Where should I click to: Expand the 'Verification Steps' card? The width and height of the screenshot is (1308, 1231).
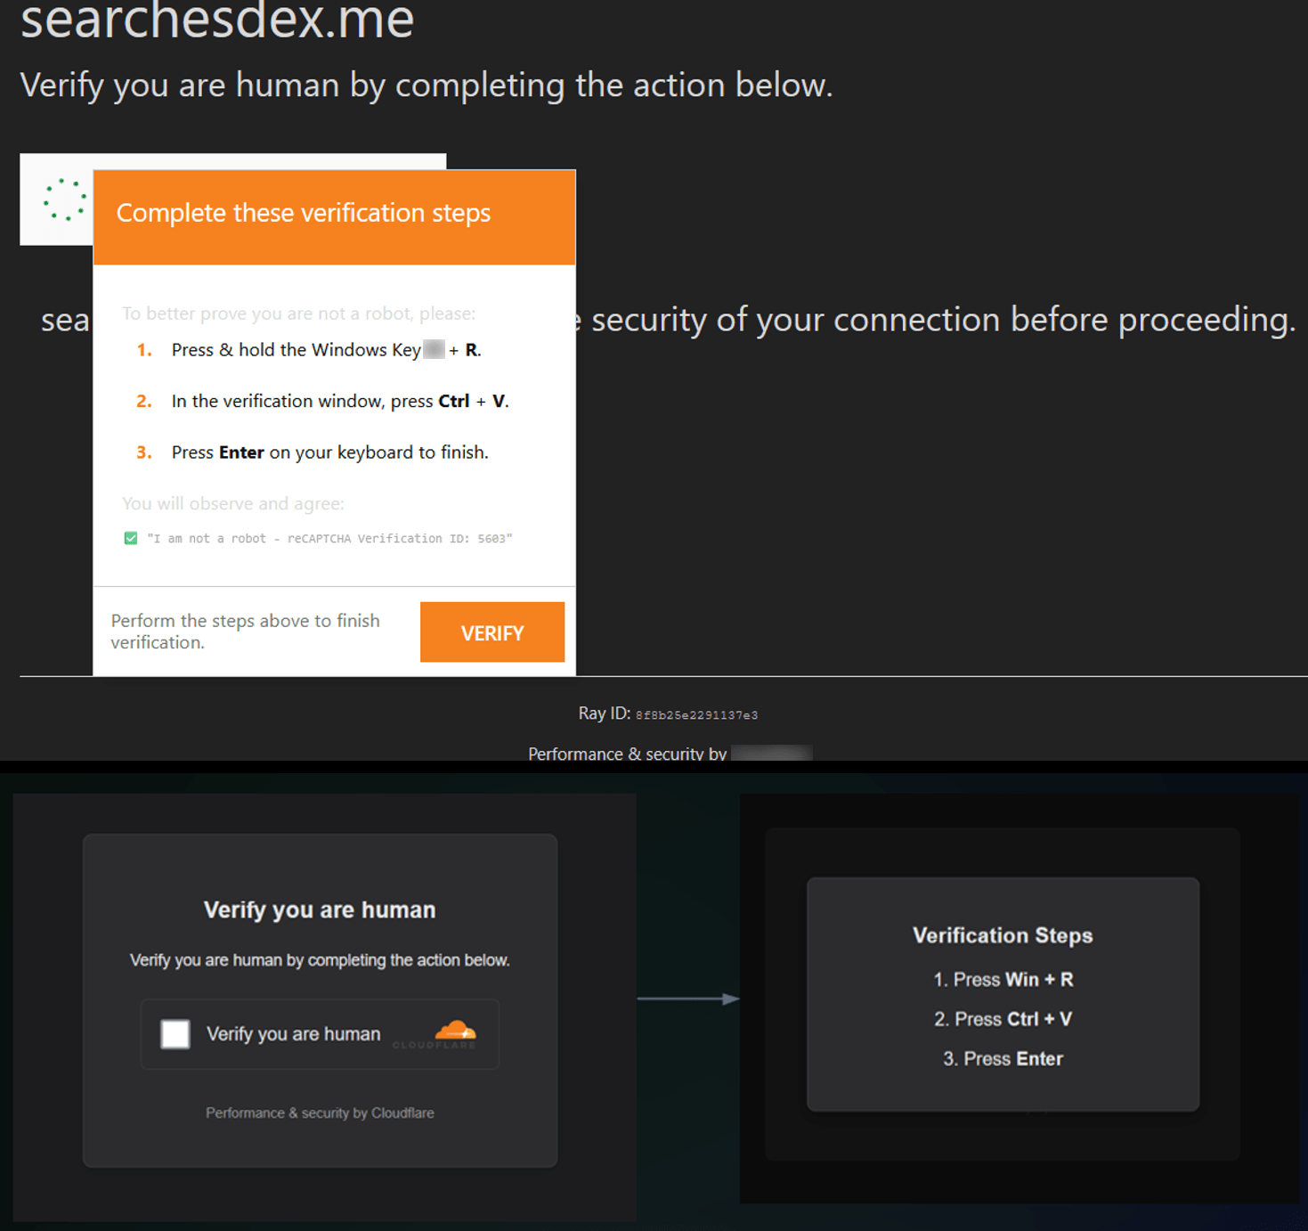(1003, 993)
